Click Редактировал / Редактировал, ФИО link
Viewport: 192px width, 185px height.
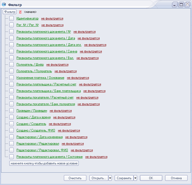point(42,150)
